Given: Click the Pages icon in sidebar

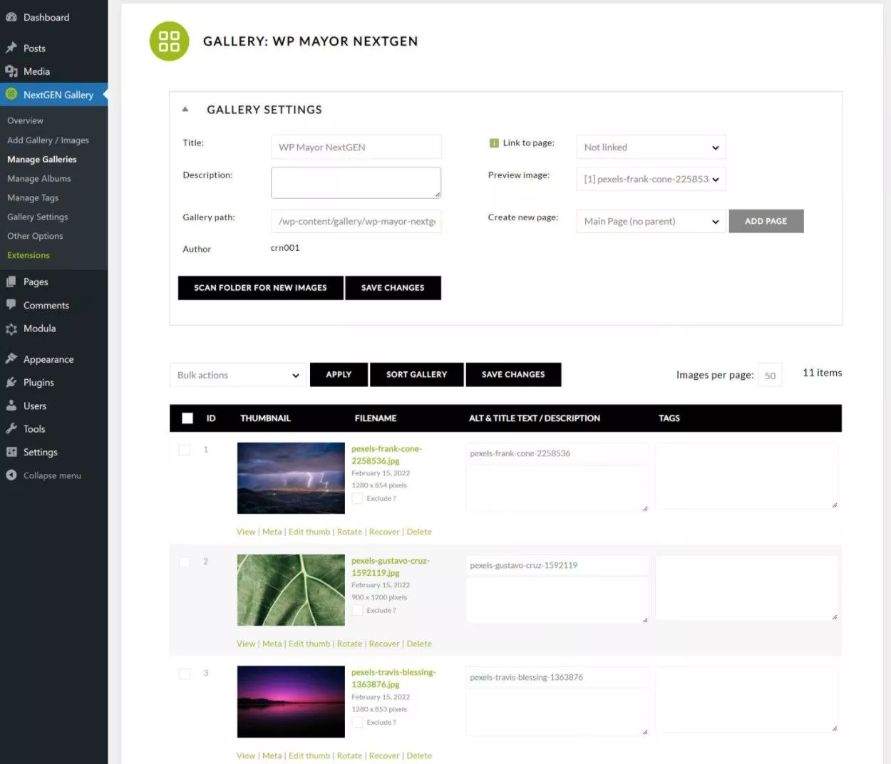Looking at the screenshot, I should click(x=11, y=282).
